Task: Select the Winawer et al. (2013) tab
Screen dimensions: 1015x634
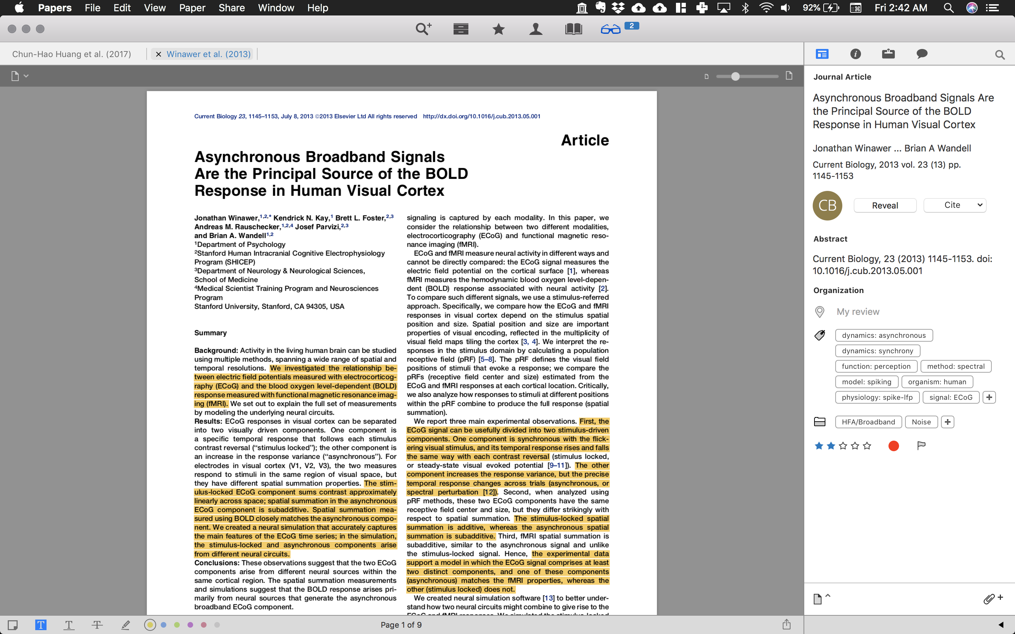Action: [208, 54]
